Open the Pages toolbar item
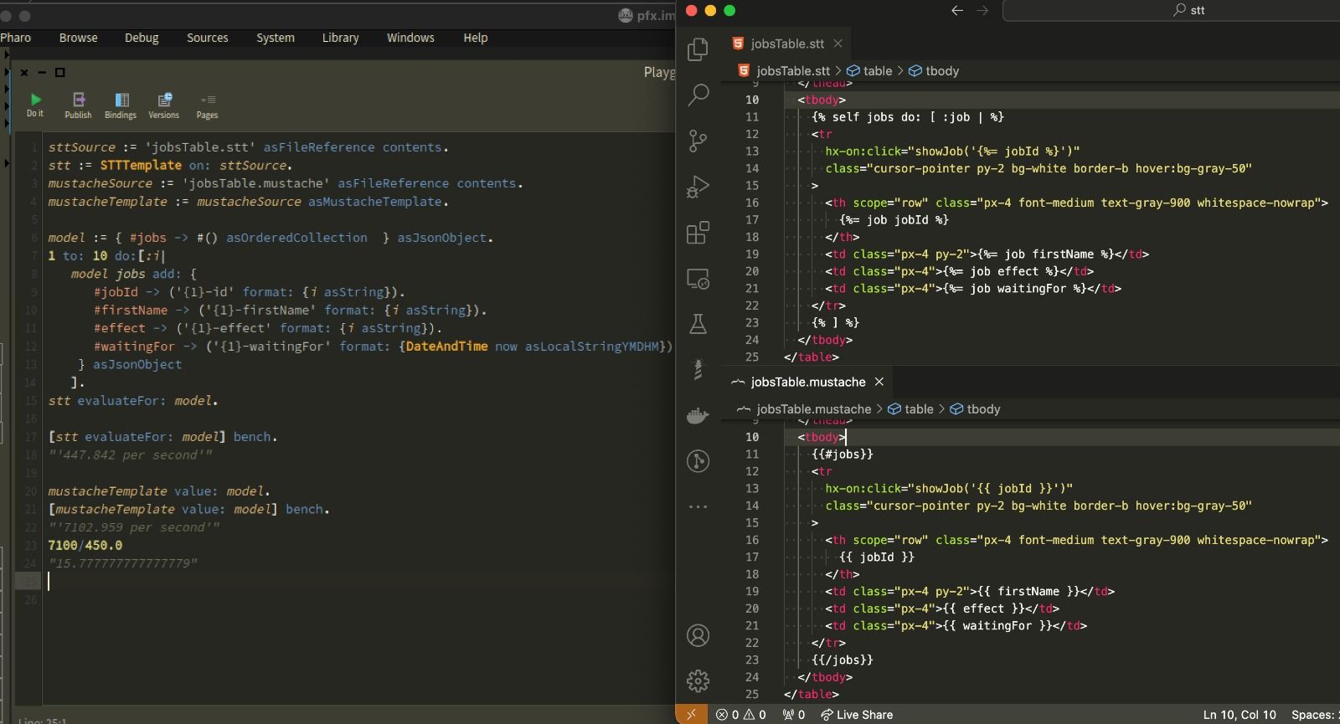The height and width of the screenshot is (724, 1340). (x=207, y=105)
